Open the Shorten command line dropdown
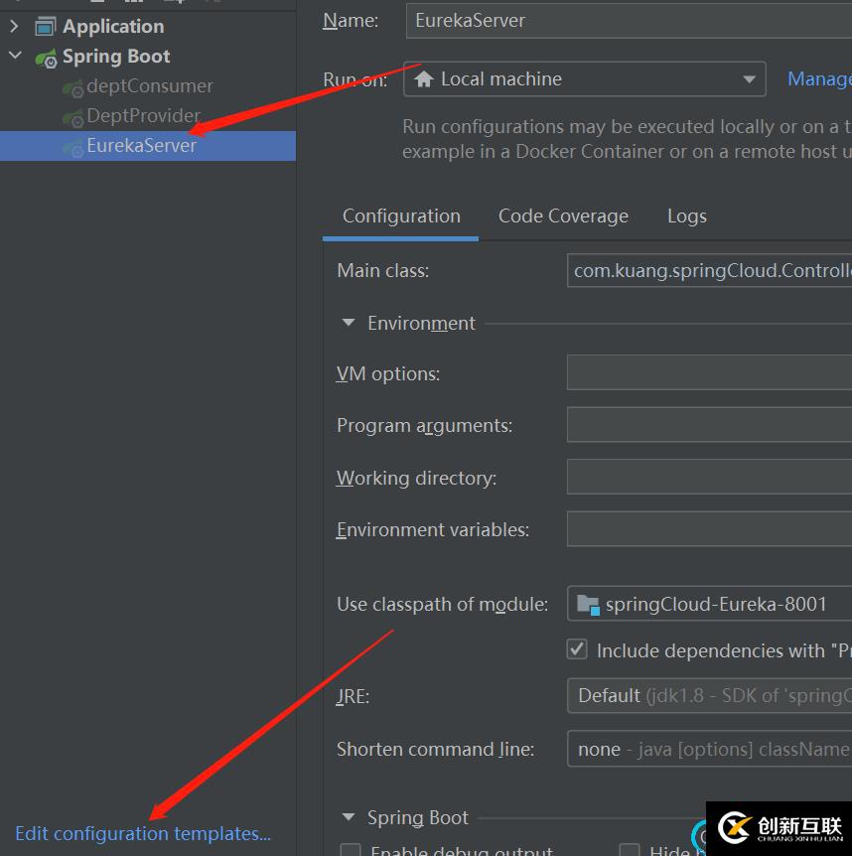 pyautogui.click(x=710, y=749)
